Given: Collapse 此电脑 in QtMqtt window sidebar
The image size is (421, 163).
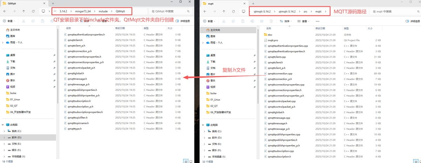Looking at the screenshot, I should tap(3, 125).
